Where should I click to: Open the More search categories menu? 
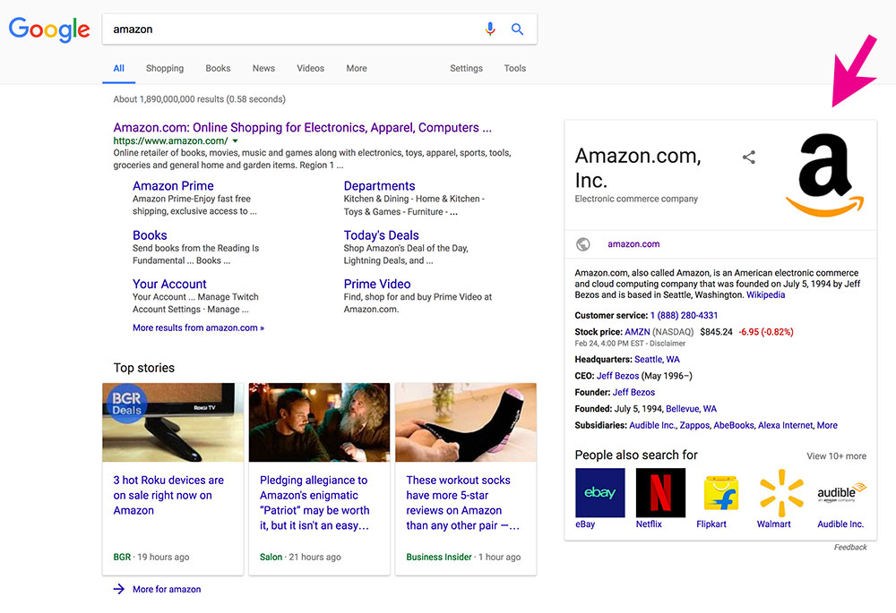pos(357,68)
